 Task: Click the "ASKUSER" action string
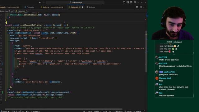102,61
